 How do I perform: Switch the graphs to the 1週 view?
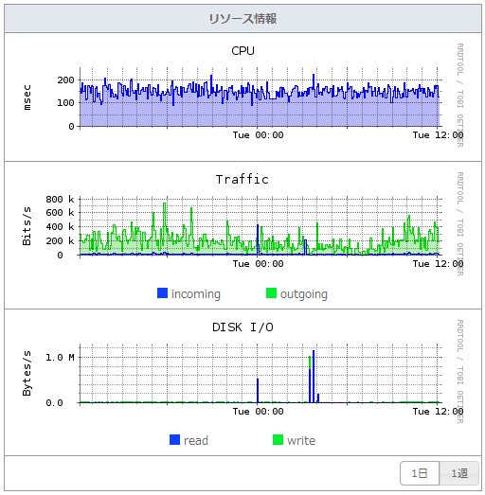(x=459, y=473)
